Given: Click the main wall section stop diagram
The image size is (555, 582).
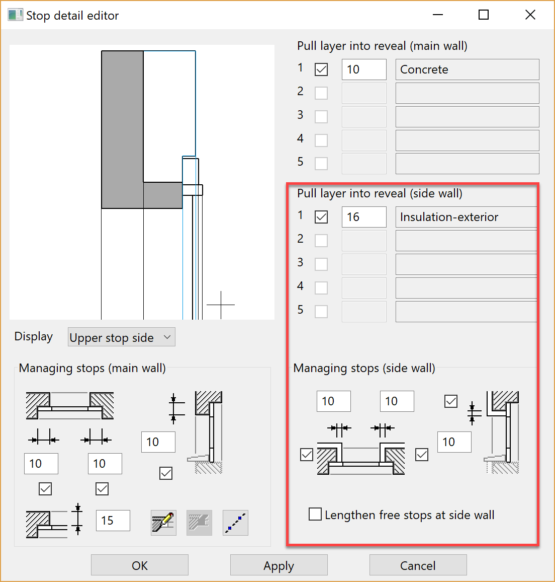Looking at the screenshot, I should pos(206,432).
